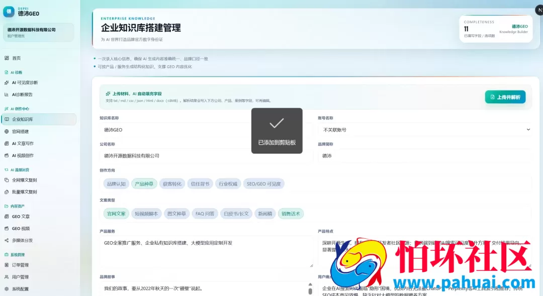Open AI诊断报告 menu item
543x296 pixels.
[38, 94]
